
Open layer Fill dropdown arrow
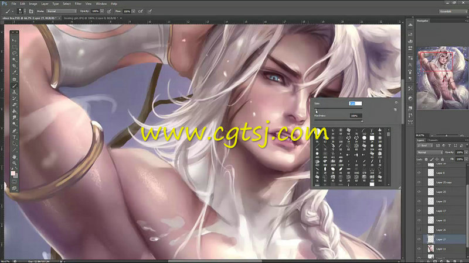(466, 160)
